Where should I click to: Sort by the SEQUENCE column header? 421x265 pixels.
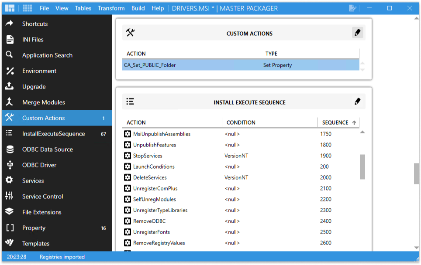point(338,122)
